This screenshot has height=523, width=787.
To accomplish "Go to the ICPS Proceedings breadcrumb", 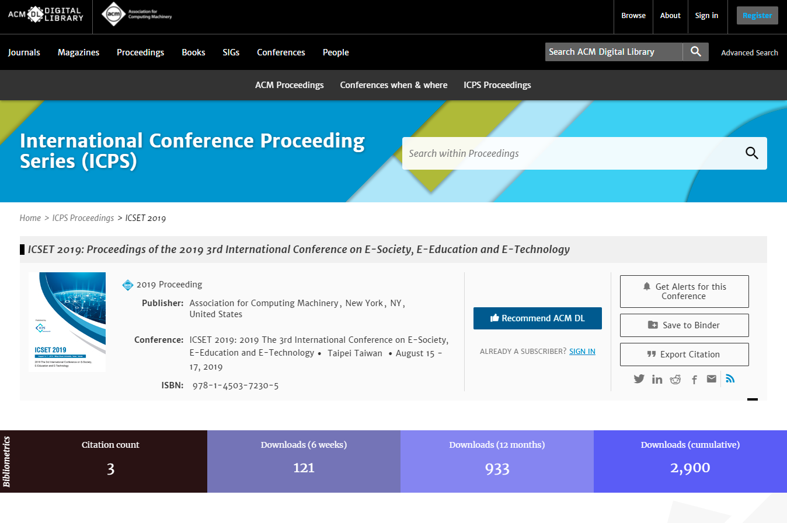I will [x=83, y=218].
